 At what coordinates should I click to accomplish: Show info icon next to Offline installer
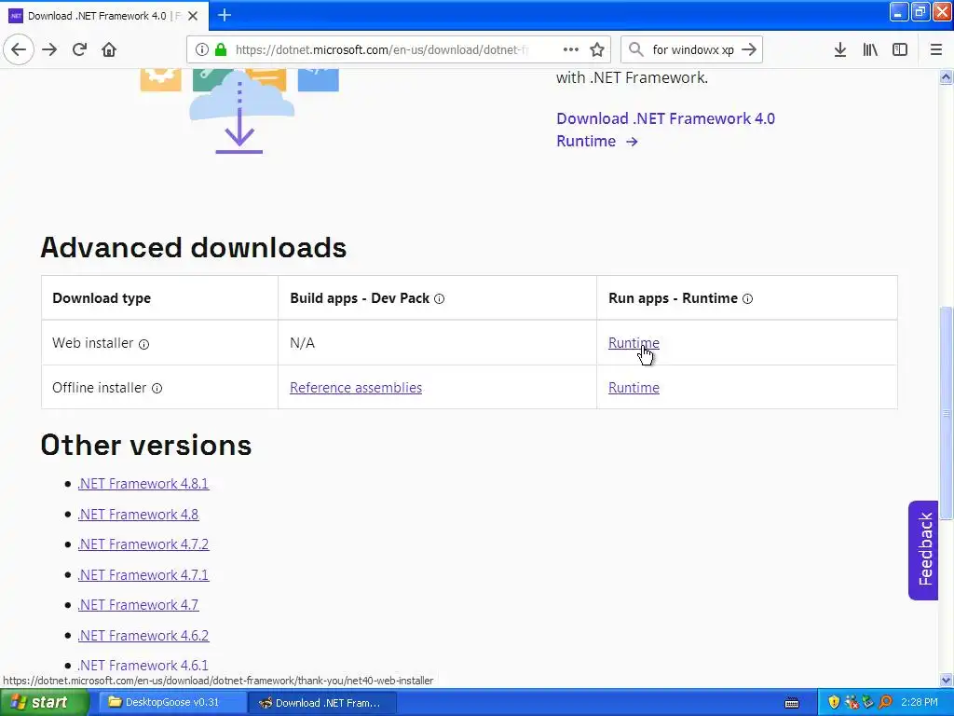157,389
